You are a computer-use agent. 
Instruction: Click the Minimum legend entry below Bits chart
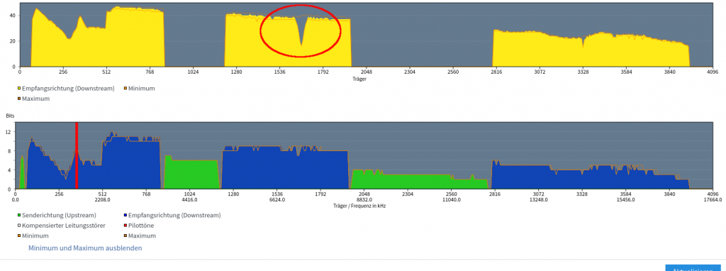click(33, 236)
